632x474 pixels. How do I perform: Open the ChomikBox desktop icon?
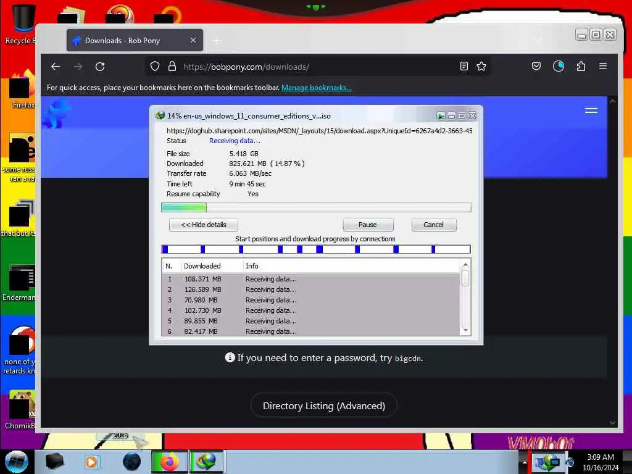20,410
